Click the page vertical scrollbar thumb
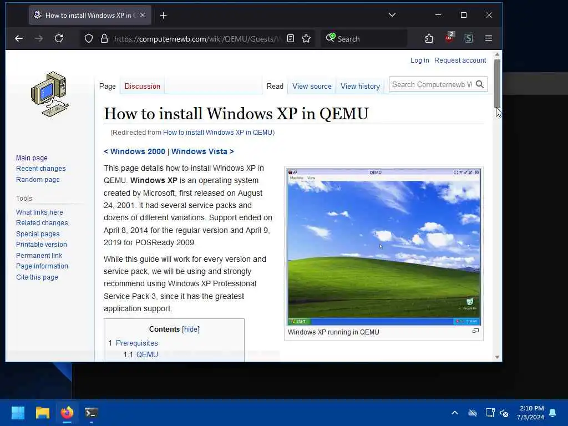The image size is (568, 426). (x=498, y=83)
